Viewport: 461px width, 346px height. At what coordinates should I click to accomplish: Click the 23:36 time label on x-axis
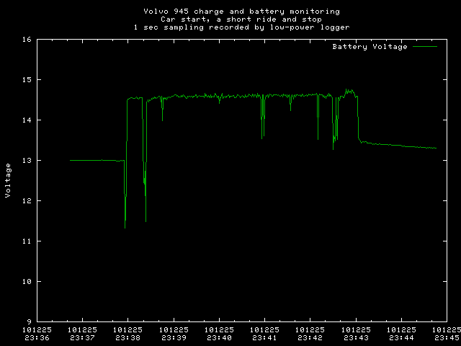pos(36,337)
